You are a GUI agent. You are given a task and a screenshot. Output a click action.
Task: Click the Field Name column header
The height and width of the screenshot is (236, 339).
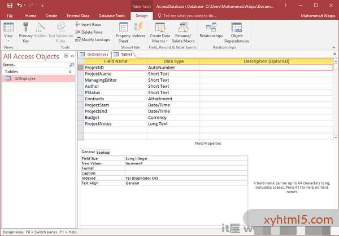pos(115,61)
